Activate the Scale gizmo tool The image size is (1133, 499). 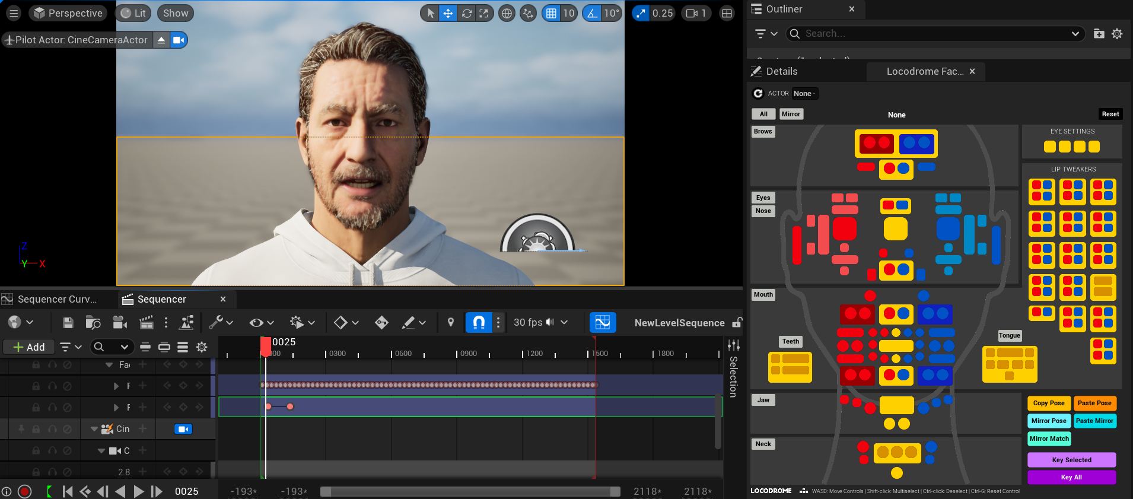pyautogui.click(x=484, y=13)
